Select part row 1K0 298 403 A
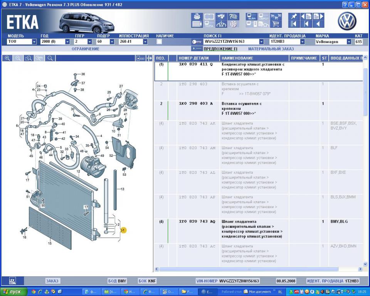The image size is (370, 296). point(259,111)
